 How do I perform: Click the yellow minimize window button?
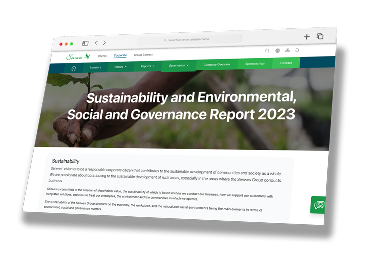[66, 44]
